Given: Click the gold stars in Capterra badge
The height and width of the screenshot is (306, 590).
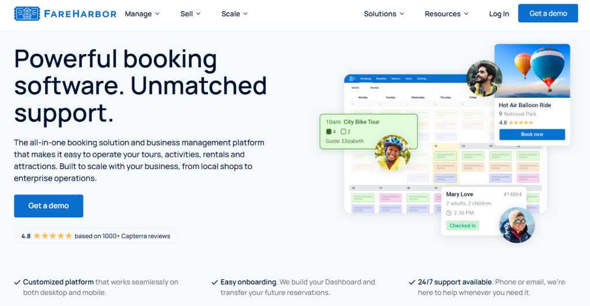Looking at the screenshot, I should (52, 236).
